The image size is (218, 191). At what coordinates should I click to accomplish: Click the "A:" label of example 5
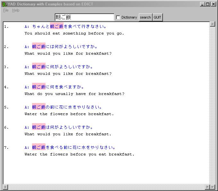click(27, 107)
